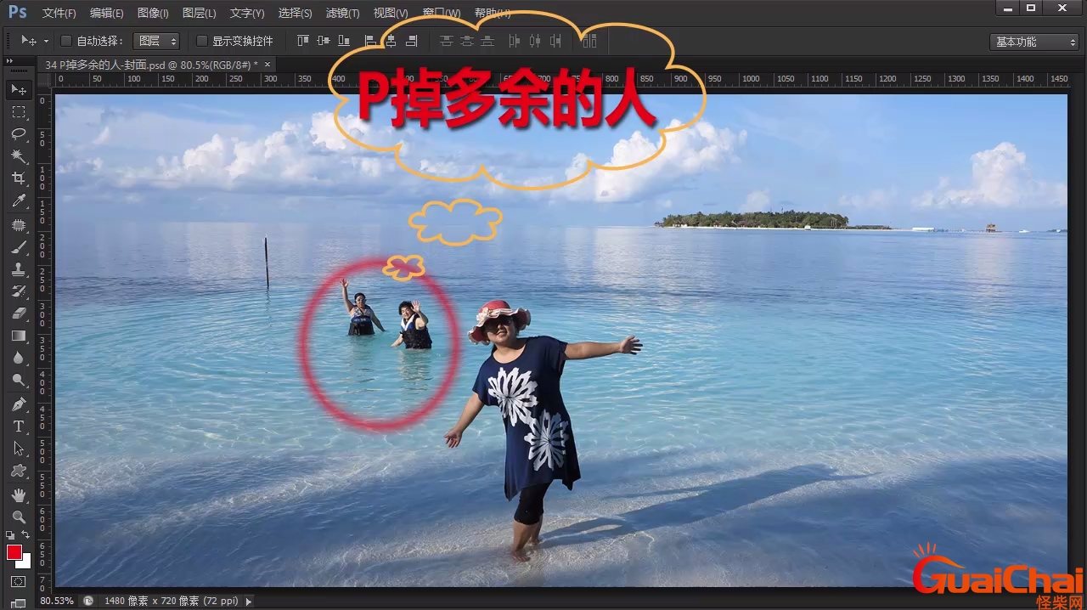Click the 1480 像素 x 720 像素 status text
The image size is (1087, 610).
[171, 601]
